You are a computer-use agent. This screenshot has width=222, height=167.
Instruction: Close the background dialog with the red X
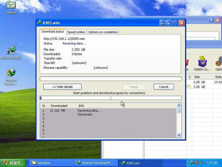[218, 20]
